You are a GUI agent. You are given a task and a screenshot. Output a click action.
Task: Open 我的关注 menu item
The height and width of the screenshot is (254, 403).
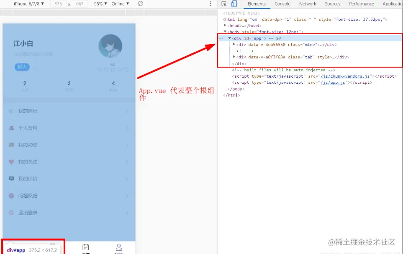[x=69, y=162]
